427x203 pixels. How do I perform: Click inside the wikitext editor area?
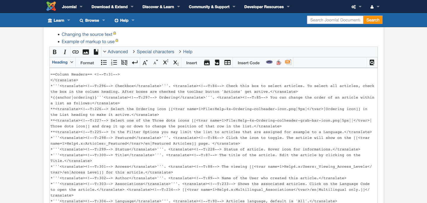213,136
